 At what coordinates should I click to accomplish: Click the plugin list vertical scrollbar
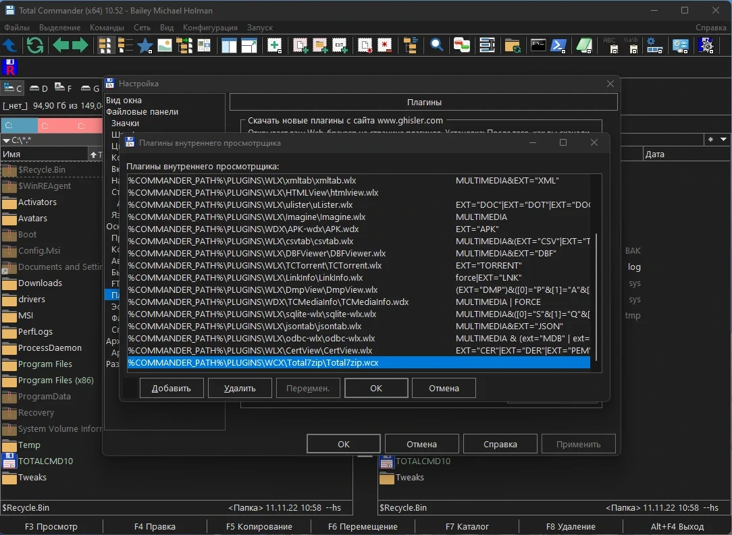point(596,298)
